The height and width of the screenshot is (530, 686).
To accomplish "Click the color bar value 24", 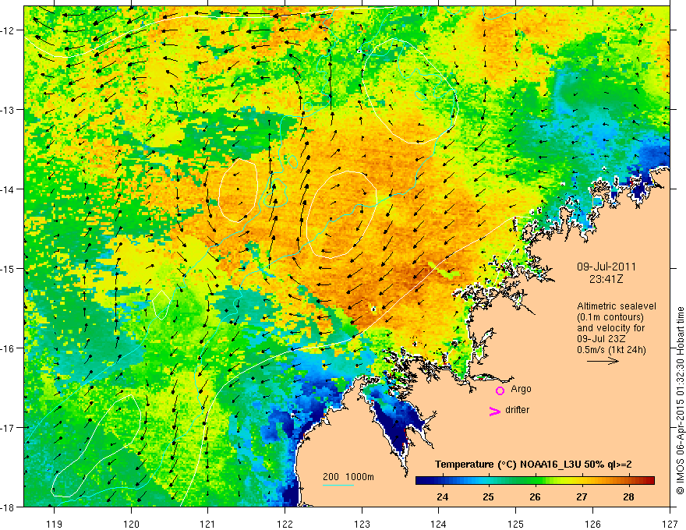I will [x=442, y=496].
